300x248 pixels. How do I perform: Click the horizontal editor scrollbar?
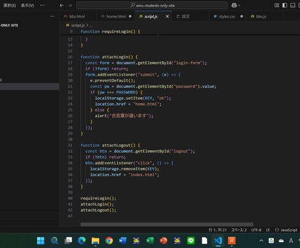[167, 225]
